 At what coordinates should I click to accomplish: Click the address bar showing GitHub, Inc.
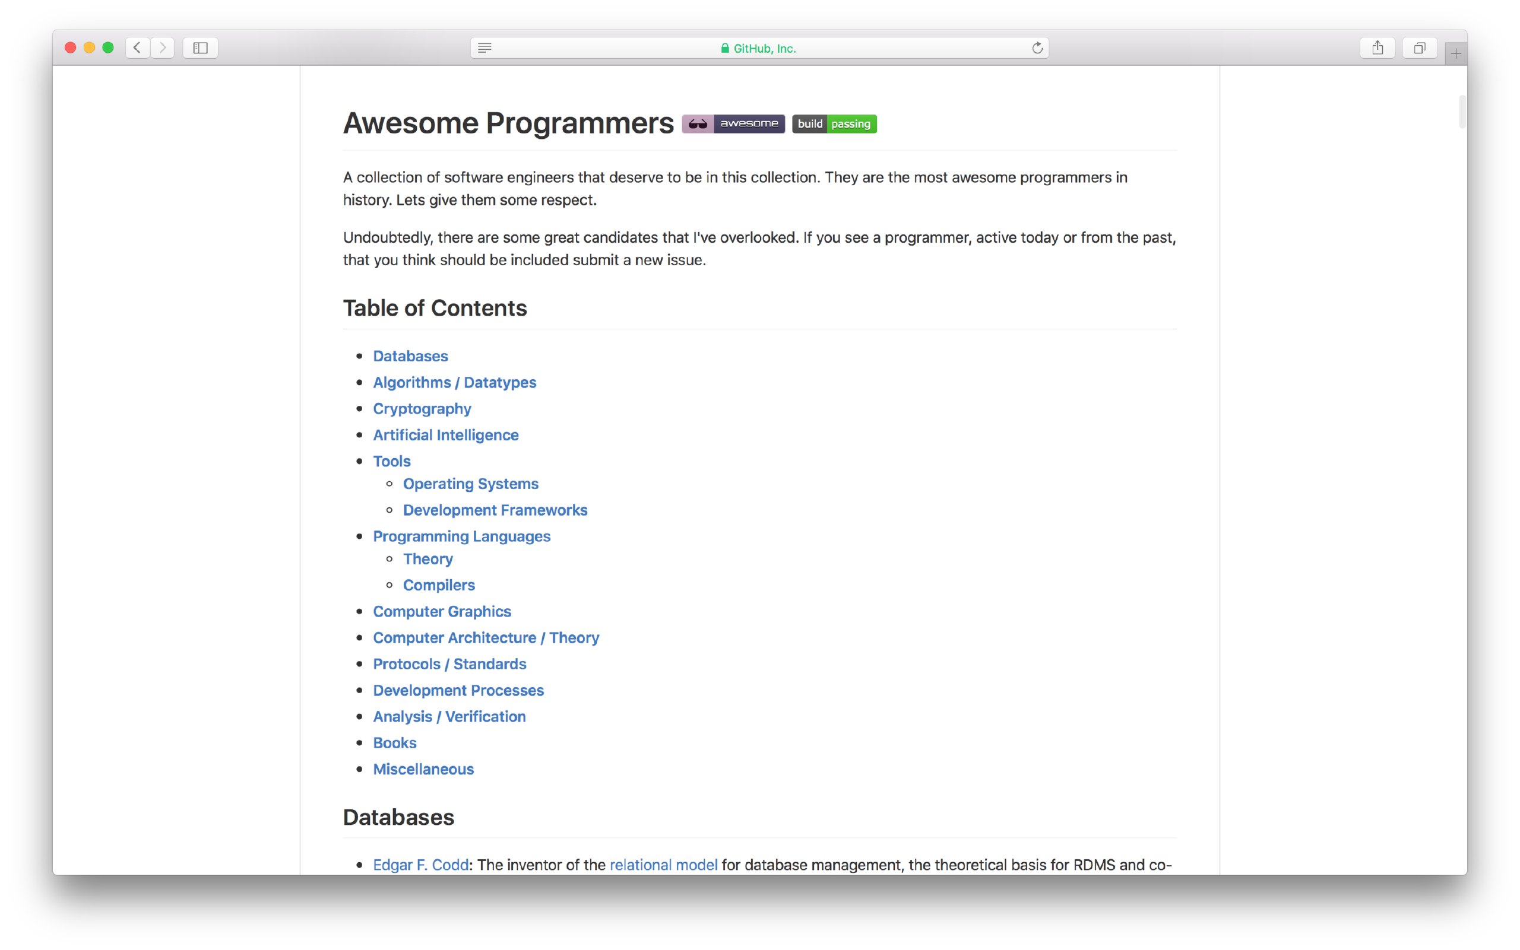tap(759, 47)
